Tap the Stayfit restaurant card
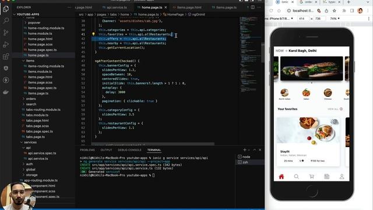373x210 pixels. pyautogui.click(x=308, y=141)
